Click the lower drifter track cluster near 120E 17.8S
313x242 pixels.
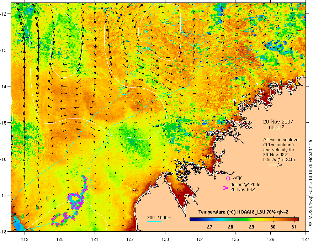(x=64, y=219)
